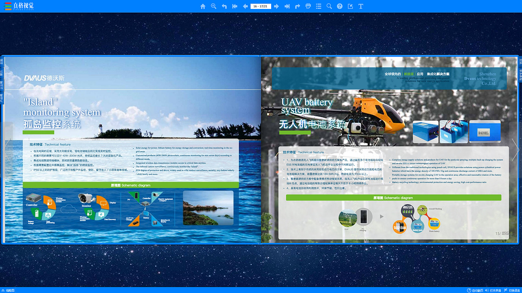Image resolution: width=522 pixels, height=293 pixels.
Task: Click the curved go-forward arrow icon
Action: [298, 6]
